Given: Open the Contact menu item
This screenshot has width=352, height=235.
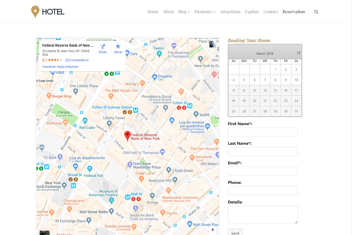Looking at the screenshot, I should (x=271, y=12).
